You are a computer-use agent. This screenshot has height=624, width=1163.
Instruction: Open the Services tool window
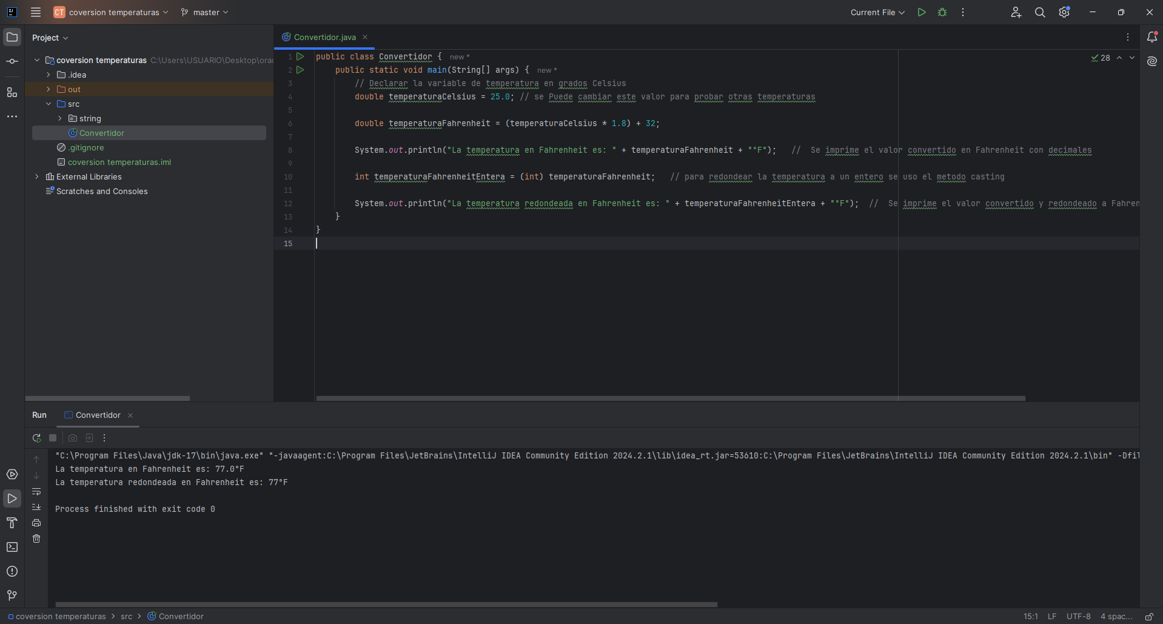tap(12, 474)
